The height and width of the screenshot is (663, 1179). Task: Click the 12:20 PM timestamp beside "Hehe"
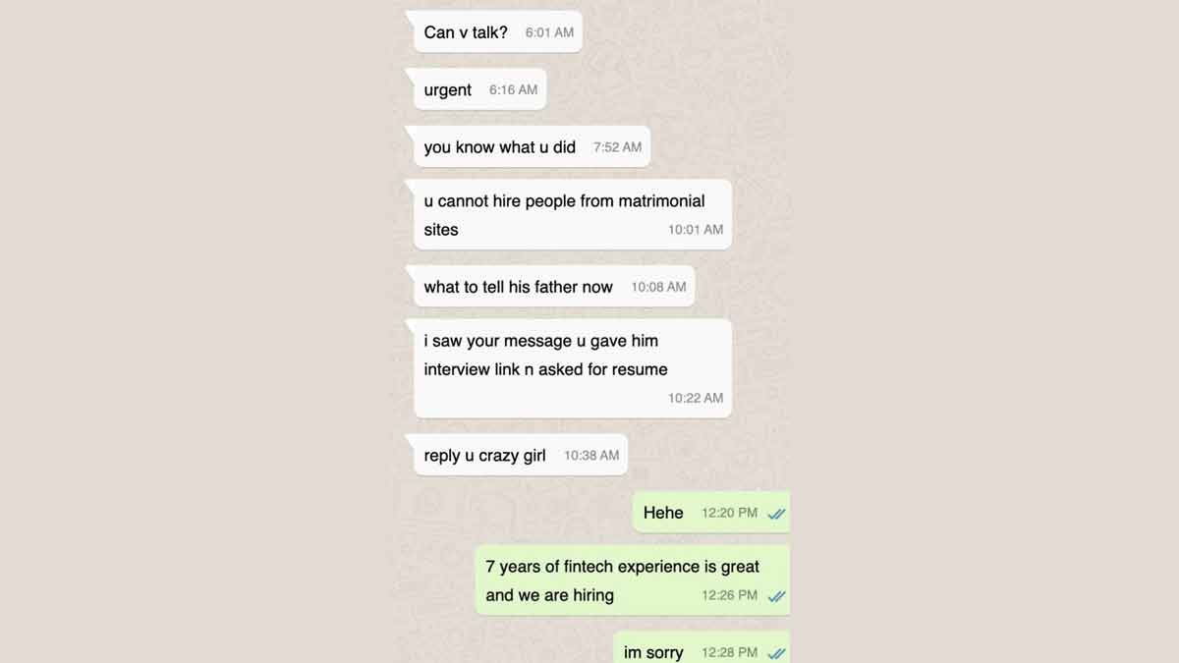729,513
